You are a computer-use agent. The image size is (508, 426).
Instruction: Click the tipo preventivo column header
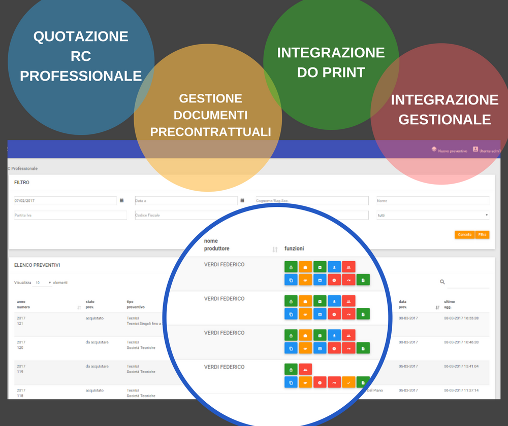pos(136,304)
